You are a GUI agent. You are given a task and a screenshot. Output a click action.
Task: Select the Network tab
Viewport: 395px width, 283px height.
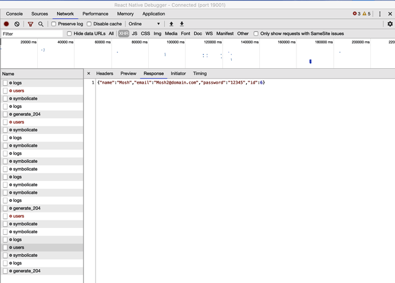[65, 14]
